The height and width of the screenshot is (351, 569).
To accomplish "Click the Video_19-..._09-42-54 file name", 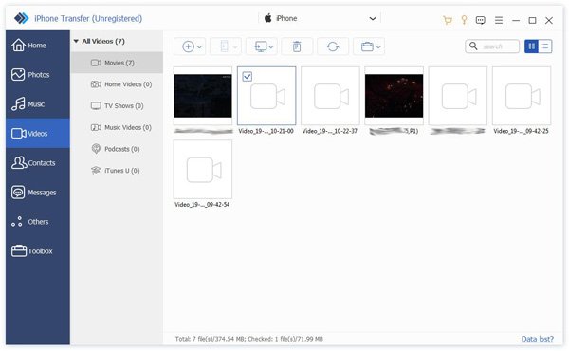I will tap(202, 205).
